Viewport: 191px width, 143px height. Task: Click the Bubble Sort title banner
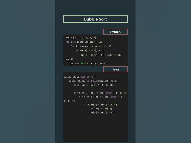point(95,19)
